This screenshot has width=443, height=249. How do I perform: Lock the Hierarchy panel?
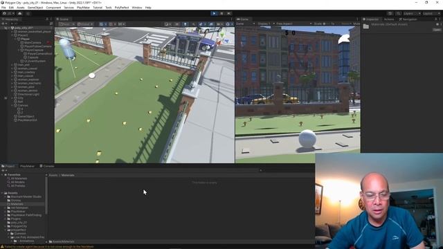47,19
